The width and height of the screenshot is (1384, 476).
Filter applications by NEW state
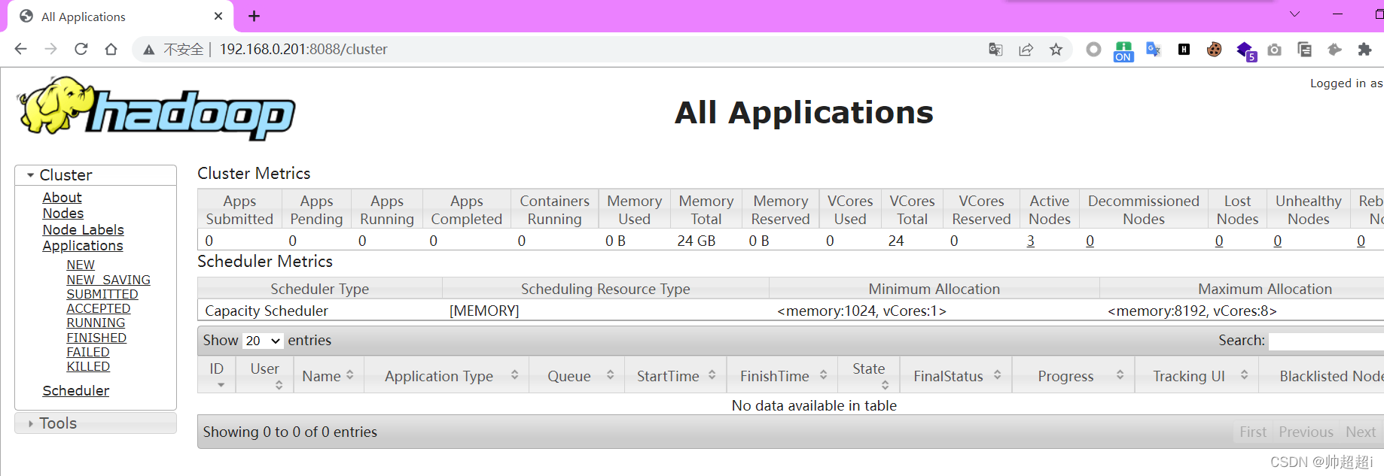tap(81, 265)
